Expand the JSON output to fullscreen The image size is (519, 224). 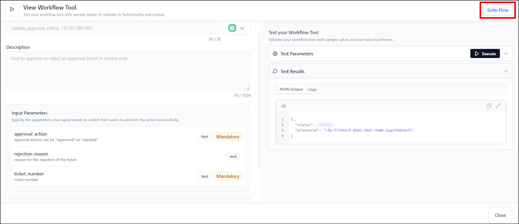tap(498, 106)
